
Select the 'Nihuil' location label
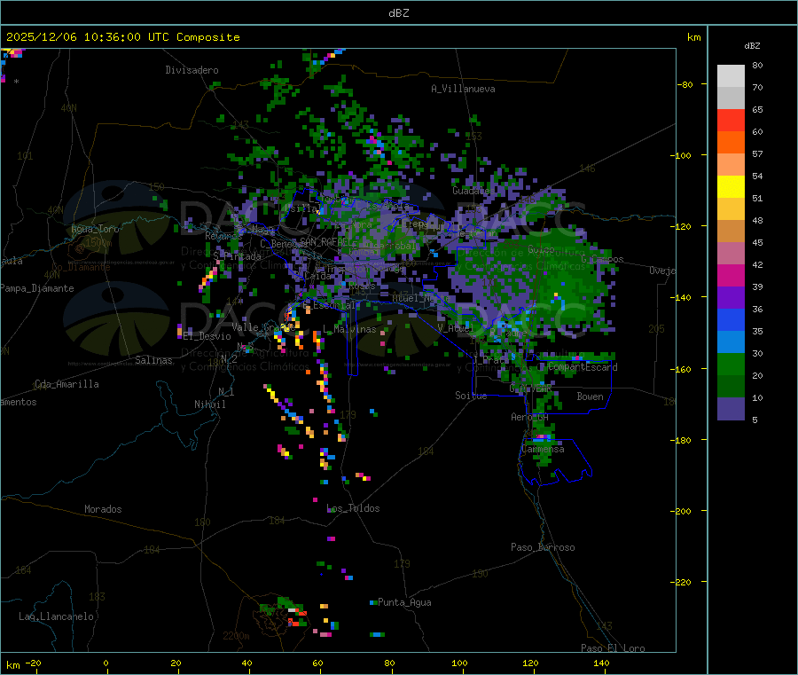click(x=210, y=404)
